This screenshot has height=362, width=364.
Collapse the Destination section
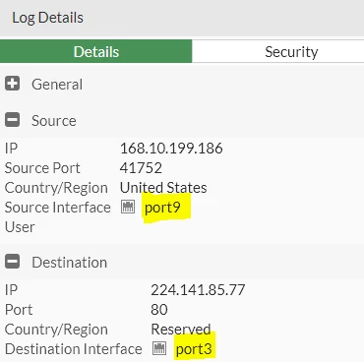(x=13, y=262)
